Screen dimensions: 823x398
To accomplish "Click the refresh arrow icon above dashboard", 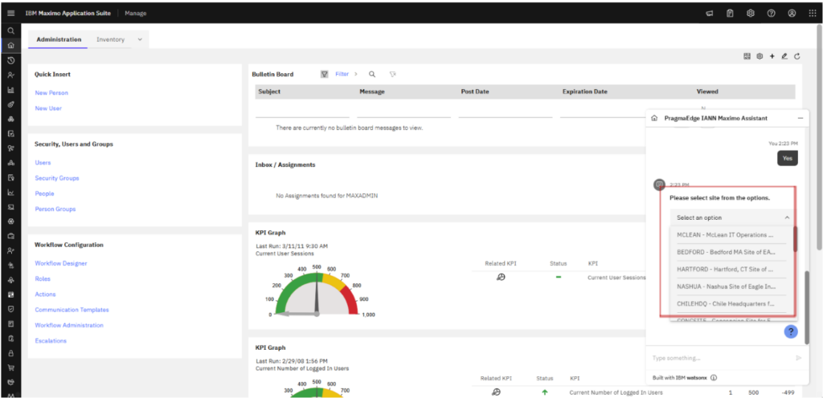I will (x=797, y=56).
